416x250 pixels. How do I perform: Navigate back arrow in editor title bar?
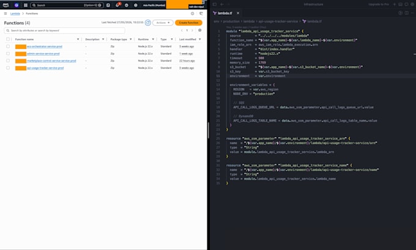pos(222,4)
